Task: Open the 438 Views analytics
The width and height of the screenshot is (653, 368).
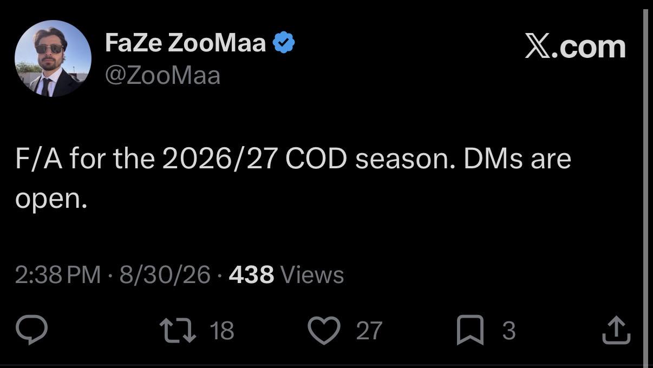Action: pyautogui.click(x=286, y=275)
